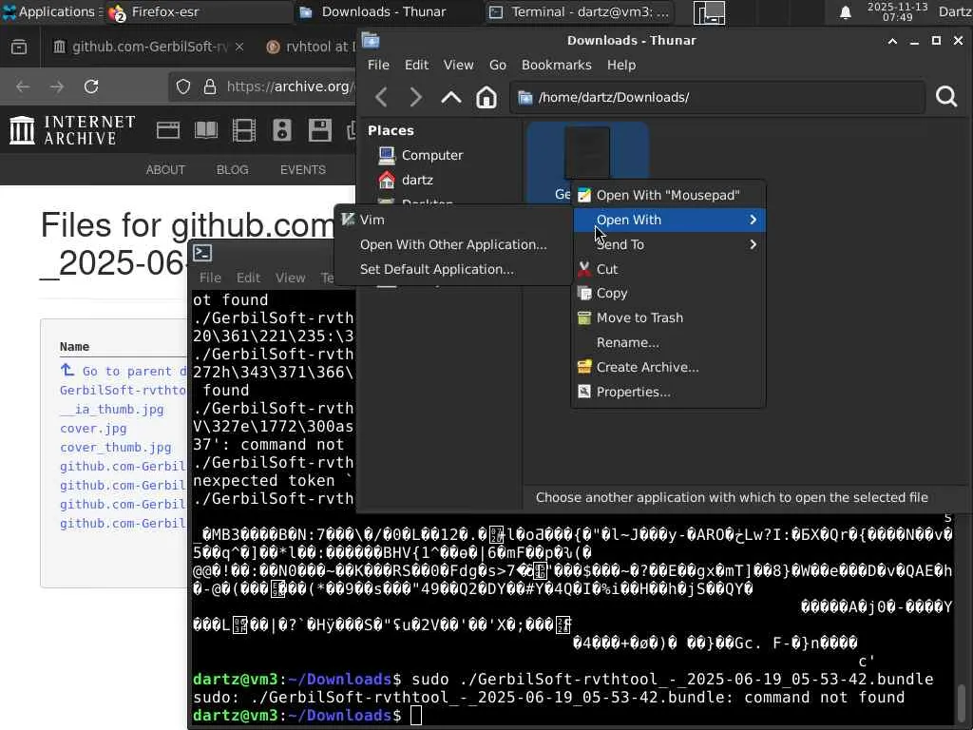This screenshot has width=973, height=730.
Task: Select Cut in context menu
Action: click(668, 269)
